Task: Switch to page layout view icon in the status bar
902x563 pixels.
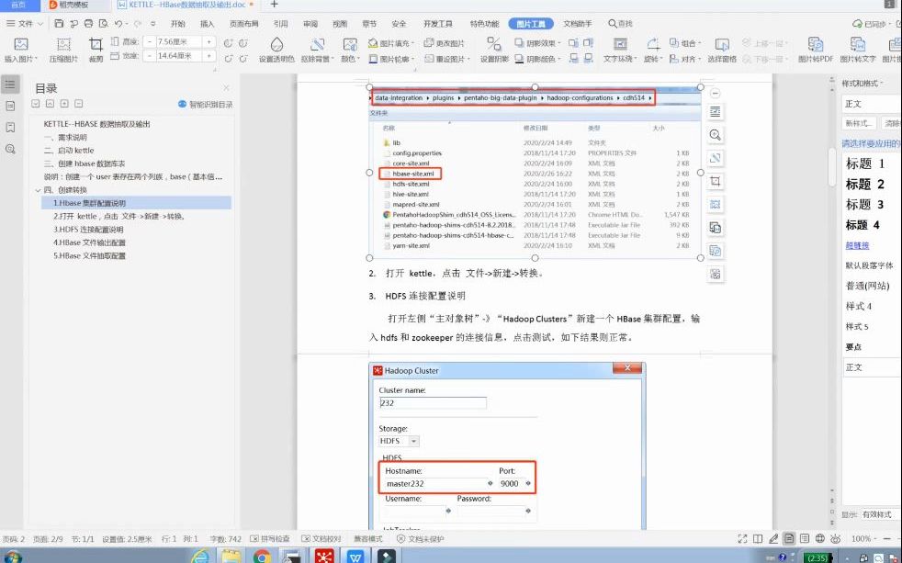Action: 789,539
